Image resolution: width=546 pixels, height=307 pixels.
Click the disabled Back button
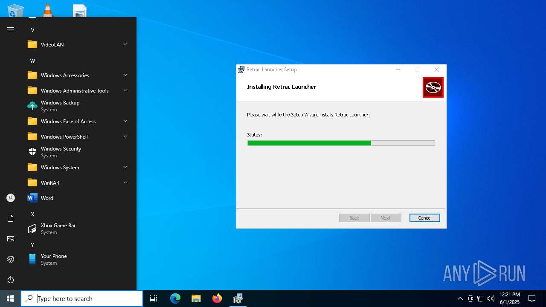(354, 218)
